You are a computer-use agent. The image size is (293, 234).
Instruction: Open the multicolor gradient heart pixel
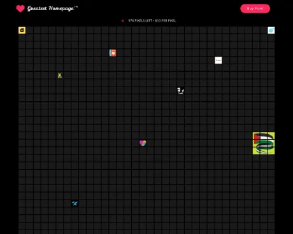(x=143, y=143)
